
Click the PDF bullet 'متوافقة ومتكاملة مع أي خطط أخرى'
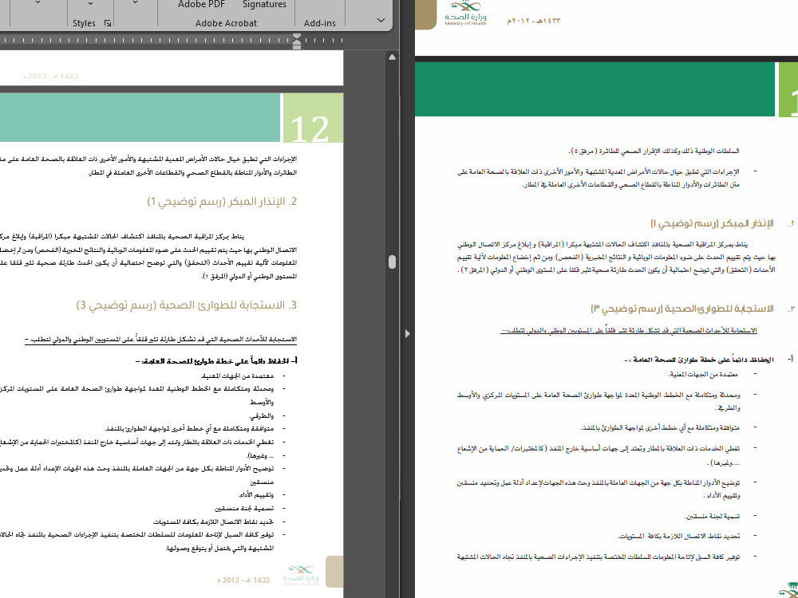(660, 427)
